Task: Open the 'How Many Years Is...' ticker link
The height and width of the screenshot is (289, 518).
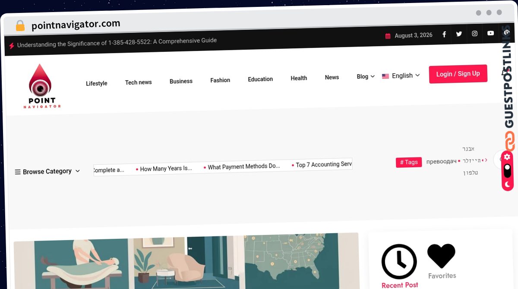Action: (x=166, y=169)
